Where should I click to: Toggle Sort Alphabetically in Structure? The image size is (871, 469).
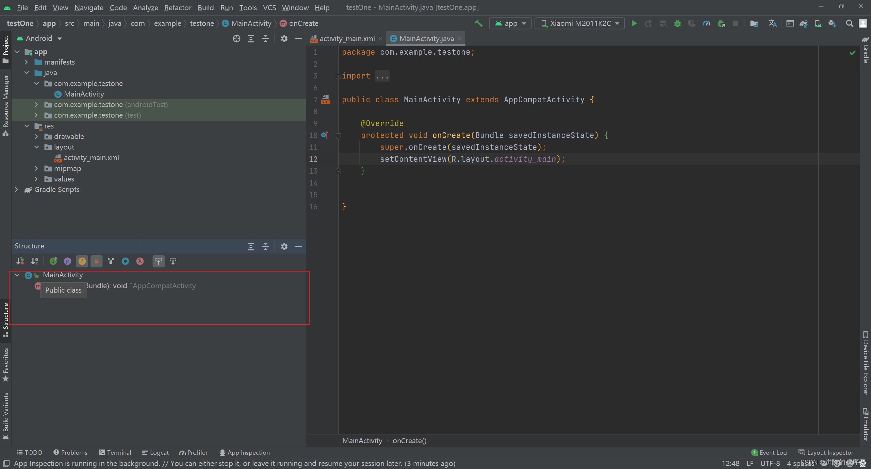[x=34, y=261]
